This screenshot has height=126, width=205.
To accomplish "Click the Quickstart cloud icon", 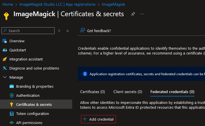I will pyautogui.click(x=5, y=50).
